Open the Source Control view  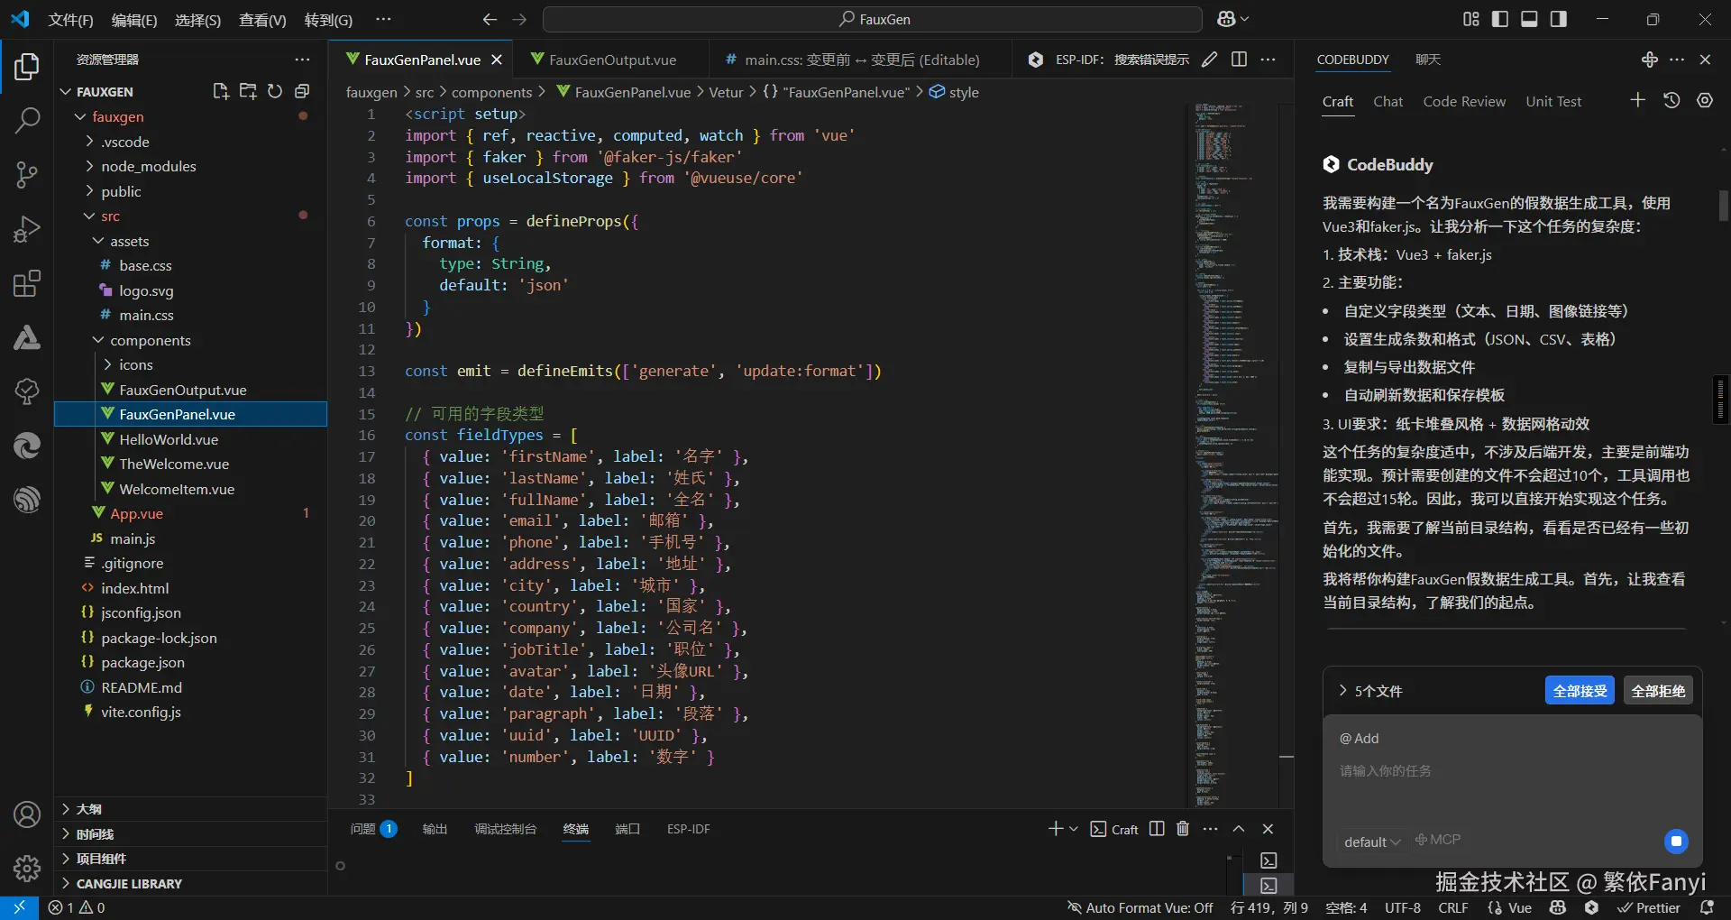click(27, 174)
